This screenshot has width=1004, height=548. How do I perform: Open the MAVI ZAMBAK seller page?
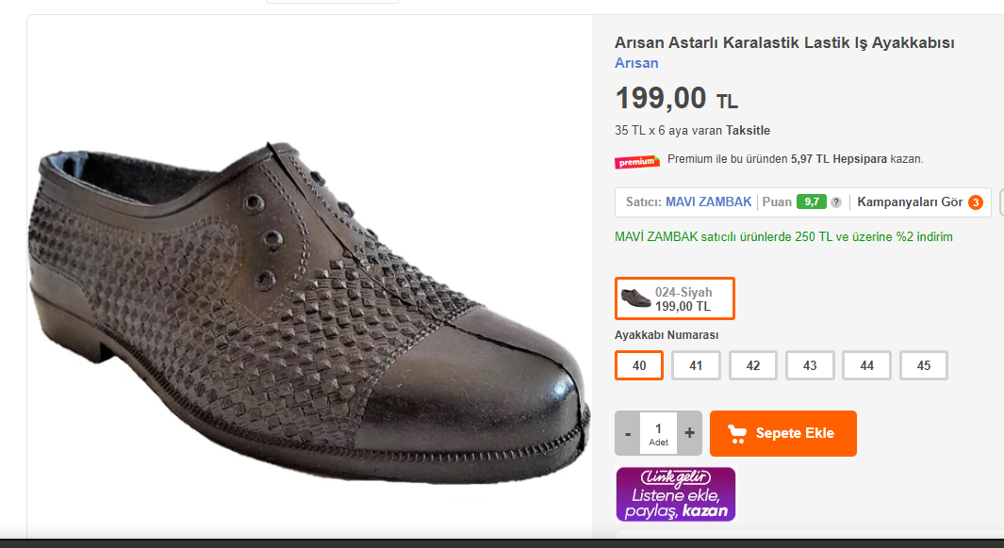[x=708, y=201]
